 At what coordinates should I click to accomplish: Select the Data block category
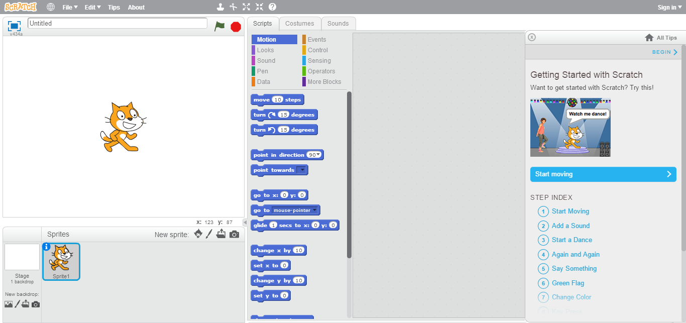pyautogui.click(x=274, y=82)
